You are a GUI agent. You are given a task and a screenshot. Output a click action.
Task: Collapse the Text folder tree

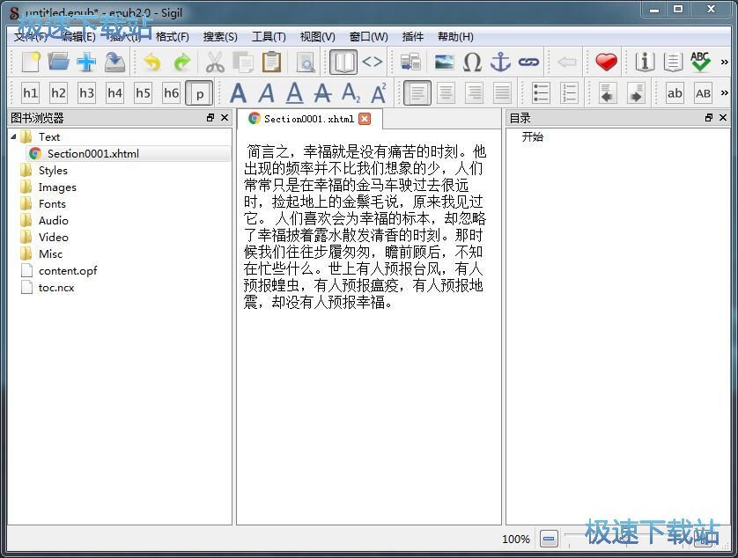(13, 137)
